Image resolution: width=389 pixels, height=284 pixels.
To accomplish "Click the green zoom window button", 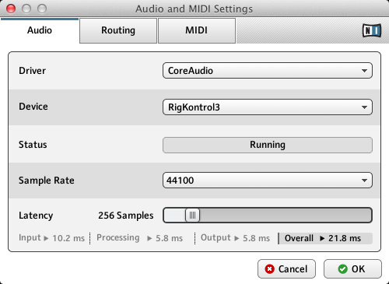I will (42, 9).
